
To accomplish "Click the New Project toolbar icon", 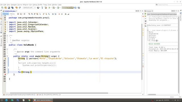I will (6, 8).
